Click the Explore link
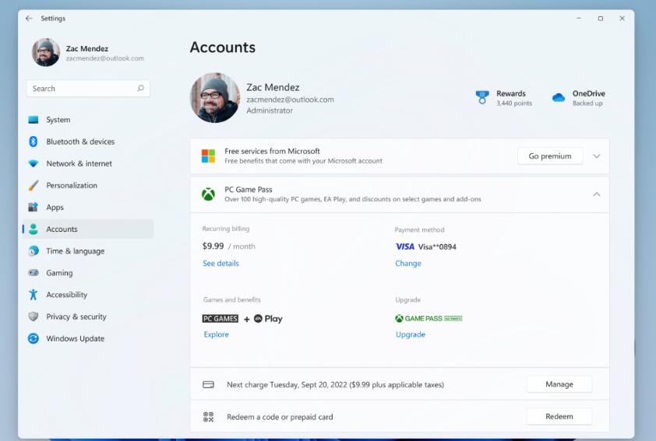 coord(217,334)
